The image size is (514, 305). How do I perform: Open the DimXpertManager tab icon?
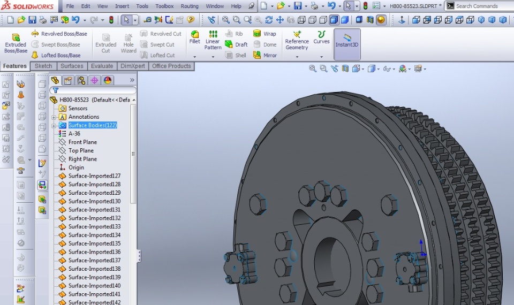tap(94, 80)
